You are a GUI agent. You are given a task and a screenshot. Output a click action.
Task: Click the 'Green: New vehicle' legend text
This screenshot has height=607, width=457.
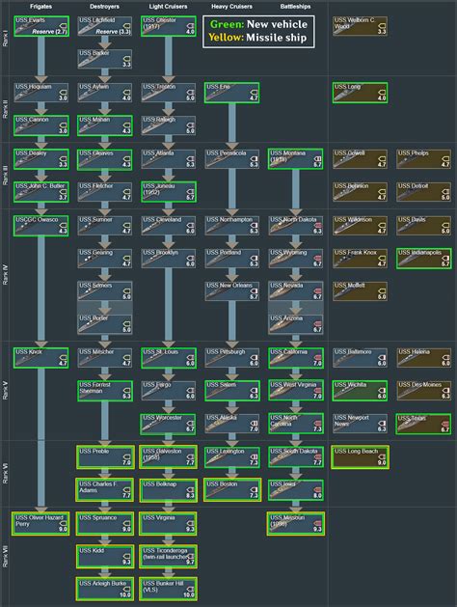[258, 24]
